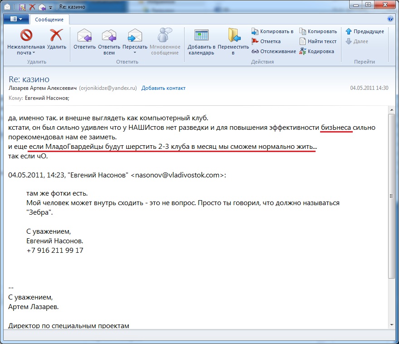This screenshot has width=399, height=344.
Task: Open the Move to folder (Переместить в) icon
Action: tap(233, 35)
